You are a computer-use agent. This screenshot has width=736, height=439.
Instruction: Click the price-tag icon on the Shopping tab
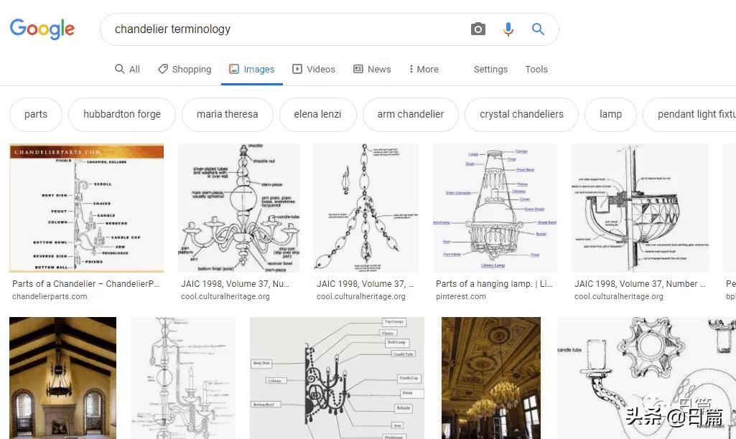click(162, 69)
